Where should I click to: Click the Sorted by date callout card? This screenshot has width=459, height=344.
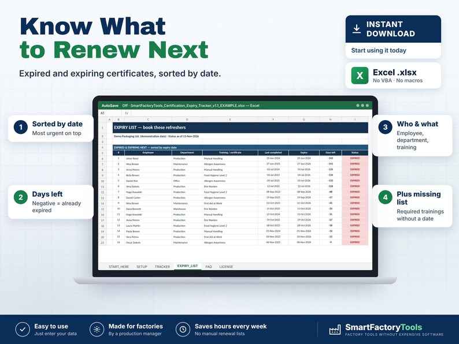click(x=51, y=128)
